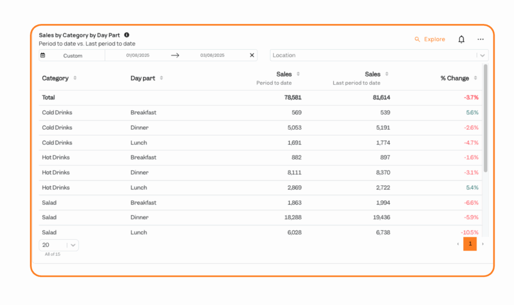Click the info icon beside the widget title
The height and width of the screenshot is (305, 514).
pos(126,35)
